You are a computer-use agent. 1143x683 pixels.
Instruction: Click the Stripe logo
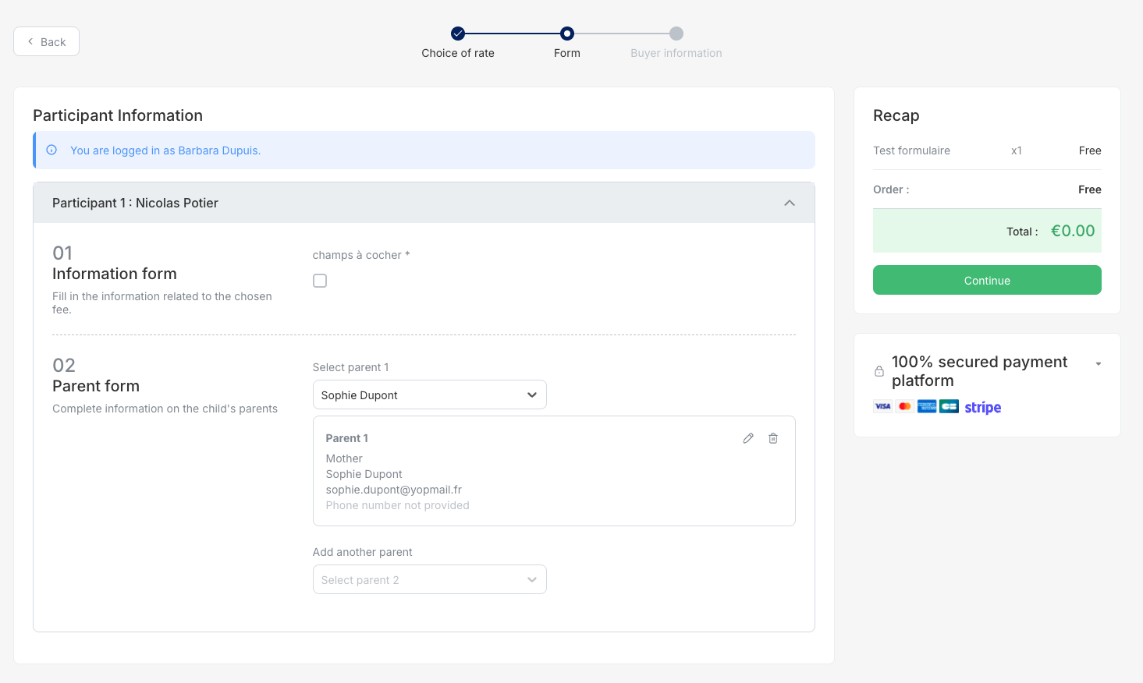point(982,407)
